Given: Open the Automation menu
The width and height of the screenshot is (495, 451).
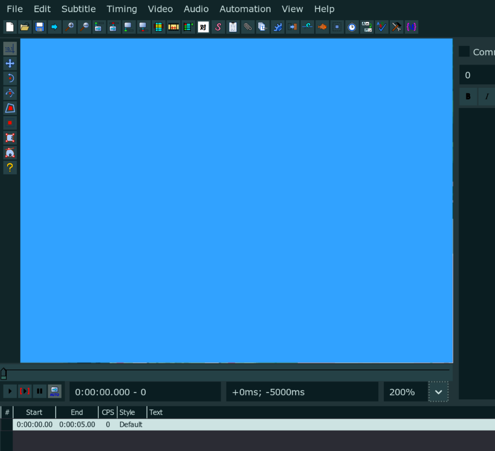Looking at the screenshot, I should point(245,9).
